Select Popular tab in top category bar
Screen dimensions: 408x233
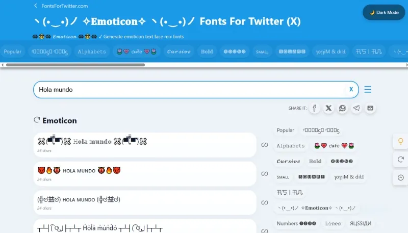tap(12, 51)
